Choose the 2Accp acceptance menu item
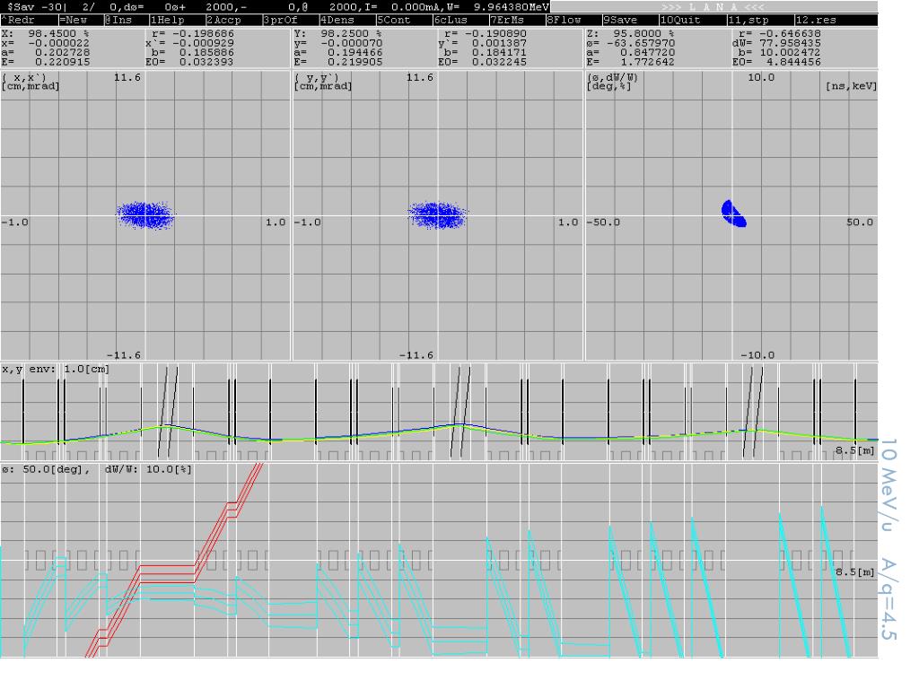The width and height of the screenshot is (919, 689). pos(223,20)
